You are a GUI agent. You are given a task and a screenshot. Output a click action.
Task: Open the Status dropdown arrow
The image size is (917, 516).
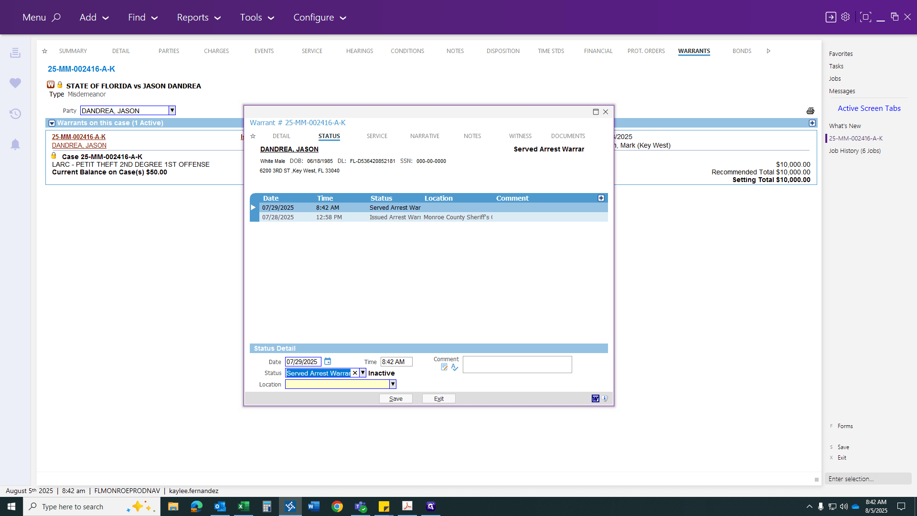pyautogui.click(x=363, y=373)
